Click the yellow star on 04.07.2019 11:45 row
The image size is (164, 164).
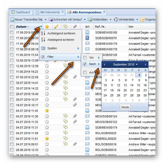pyautogui.click(x=47, y=110)
